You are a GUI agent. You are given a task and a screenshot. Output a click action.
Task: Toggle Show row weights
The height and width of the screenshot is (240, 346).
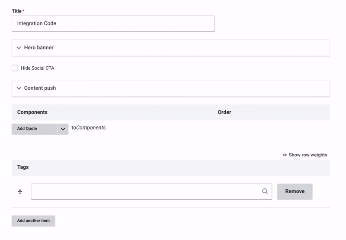coord(305,155)
